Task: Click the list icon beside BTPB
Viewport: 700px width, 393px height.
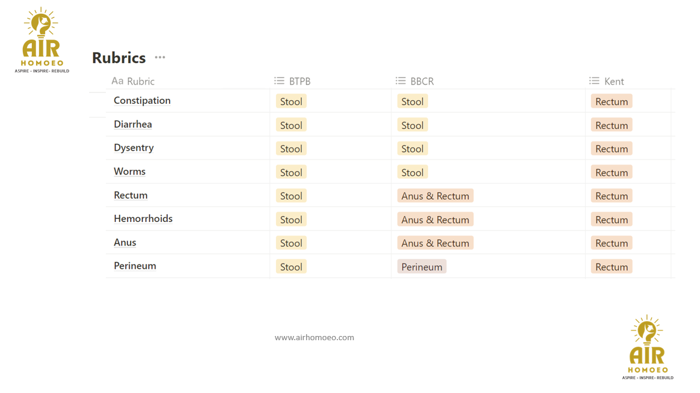Action: pos(279,81)
